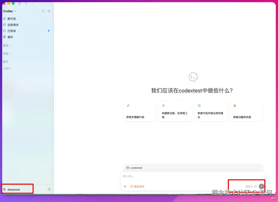Open the 已安排 scheduled item
The width and height of the screenshot is (278, 202).
click(x=10, y=31)
